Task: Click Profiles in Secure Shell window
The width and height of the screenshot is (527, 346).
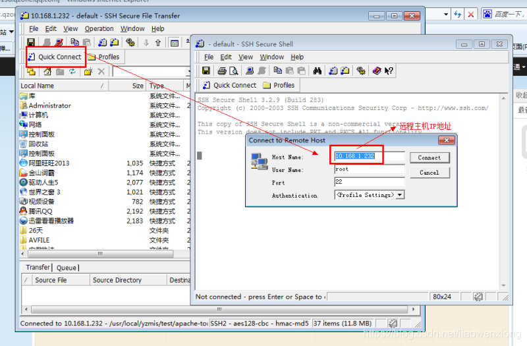Action: [279, 85]
